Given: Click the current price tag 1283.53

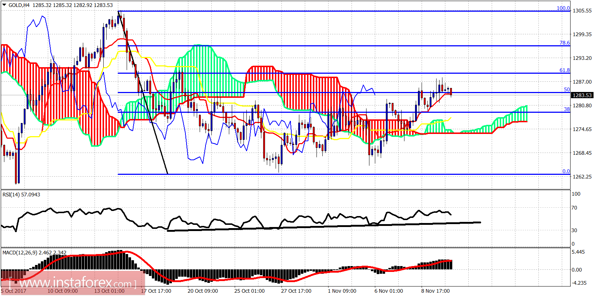Looking at the screenshot, I should (x=582, y=95).
